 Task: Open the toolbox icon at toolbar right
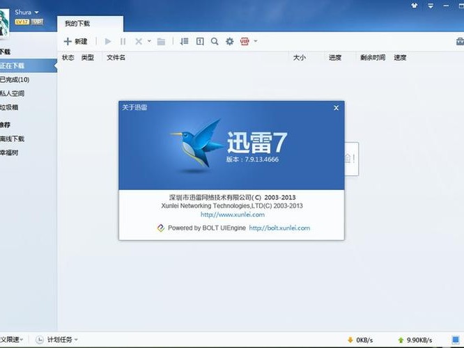[x=460, y=42]
